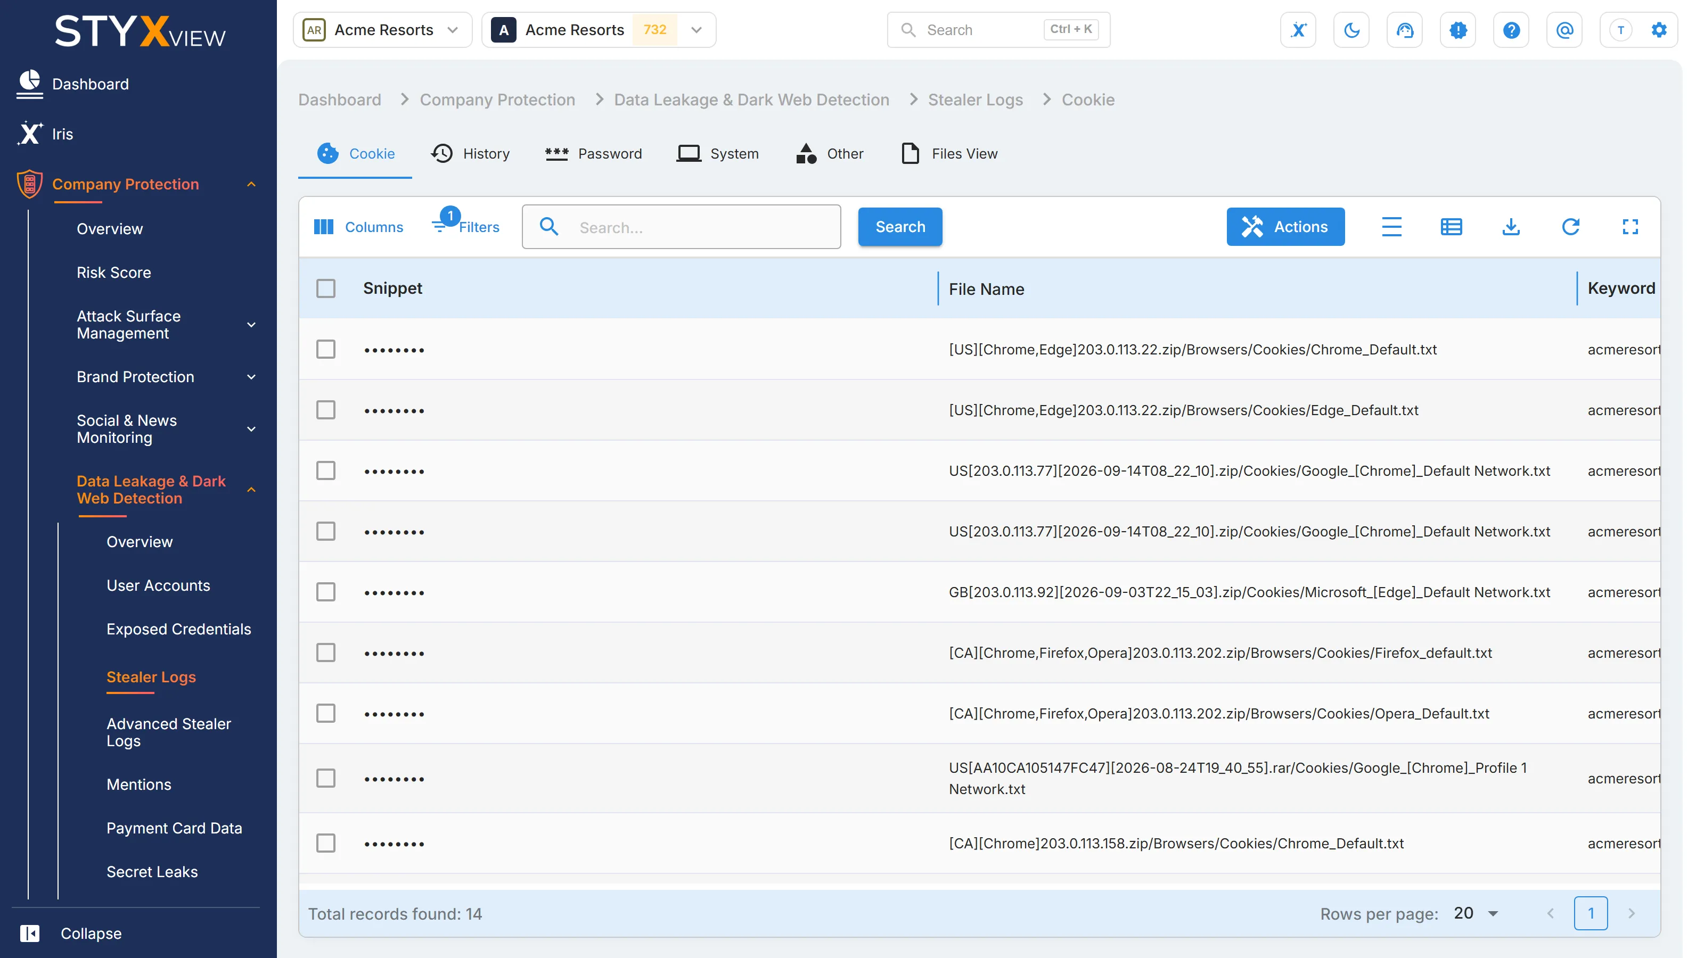
Task: Switch to list density lines icon
Action: (1391, 227)
